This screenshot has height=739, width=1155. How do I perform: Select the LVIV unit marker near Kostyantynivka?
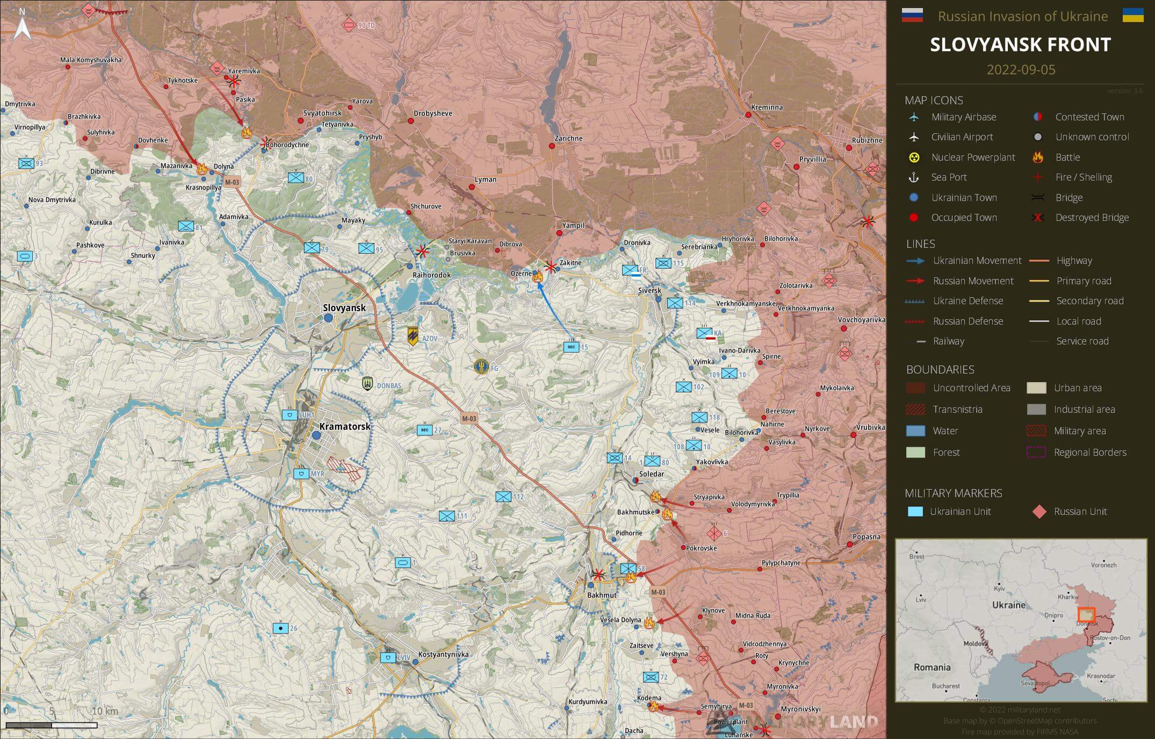click(388, 657)
